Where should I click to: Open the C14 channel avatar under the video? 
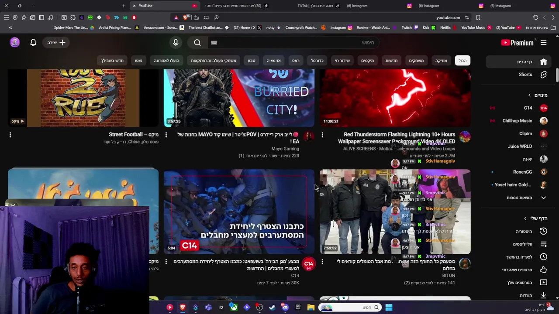click(x=309, y=263)
